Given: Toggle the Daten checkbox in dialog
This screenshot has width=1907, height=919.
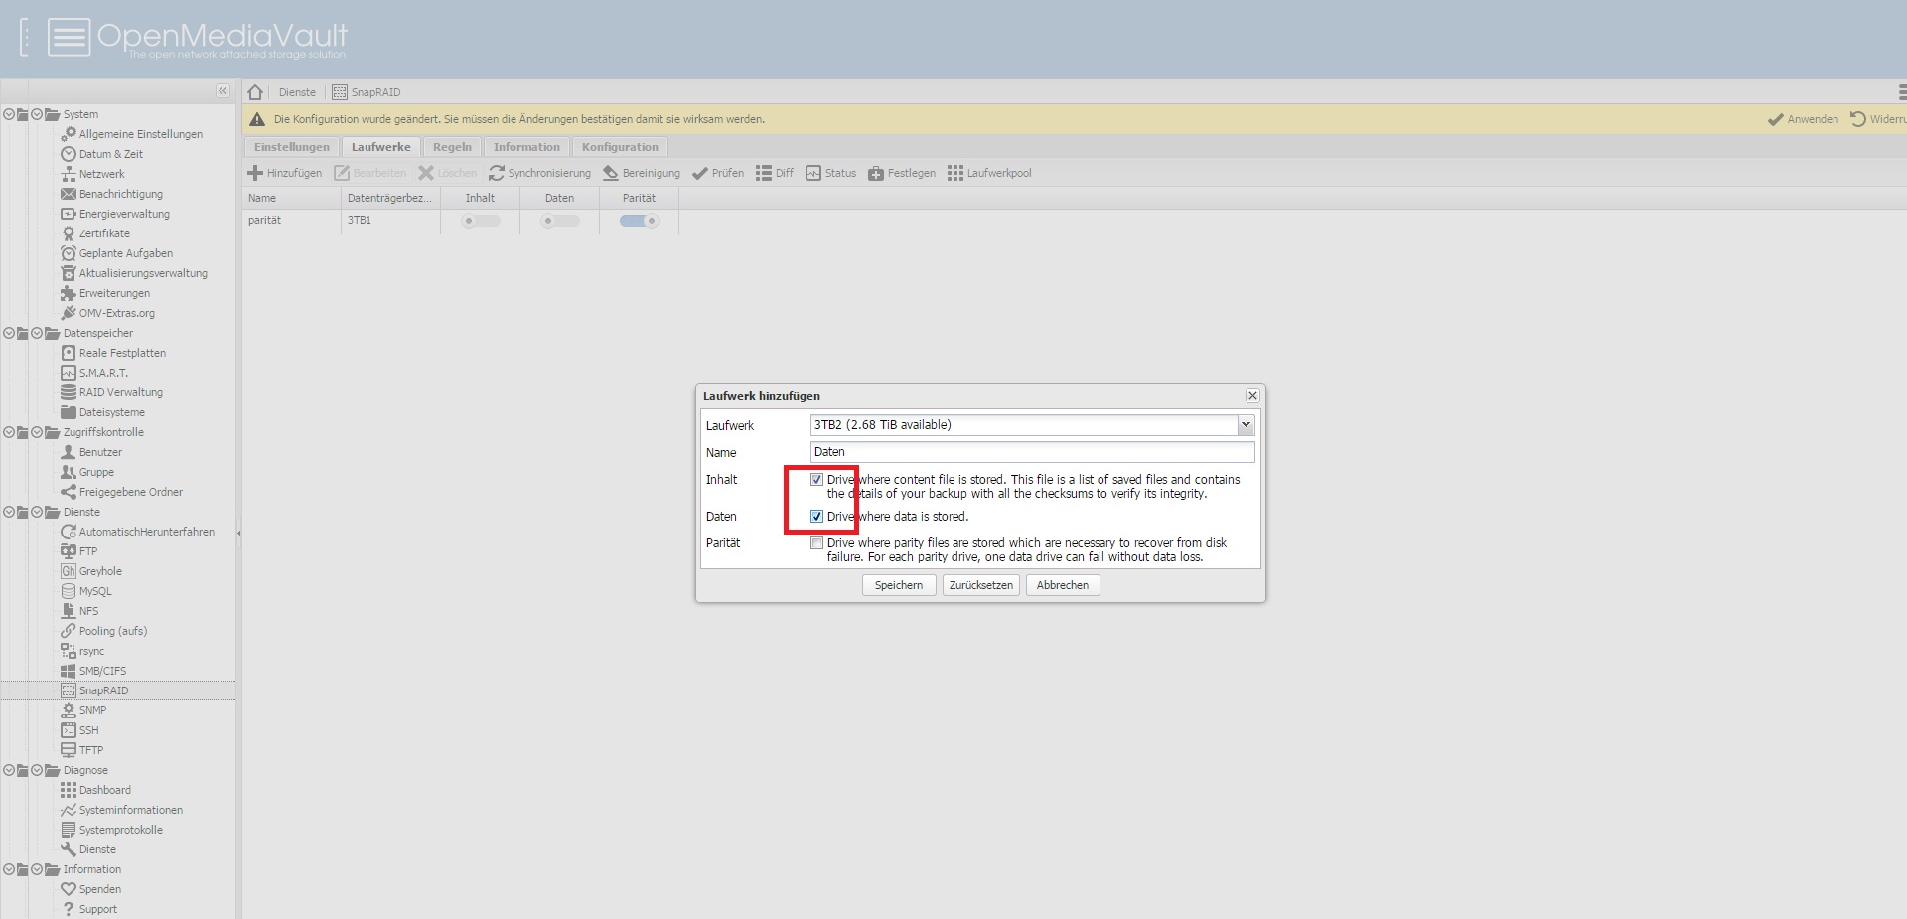Looking at the screenshot, I should (816, 516).
